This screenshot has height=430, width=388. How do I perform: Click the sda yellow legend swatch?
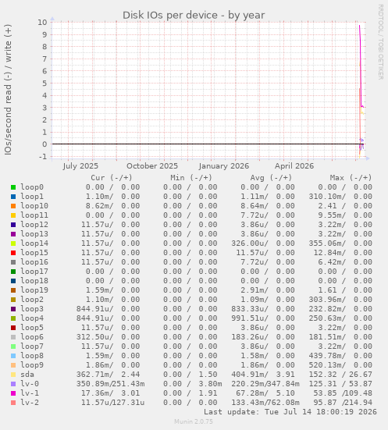[x=13, y=375]
